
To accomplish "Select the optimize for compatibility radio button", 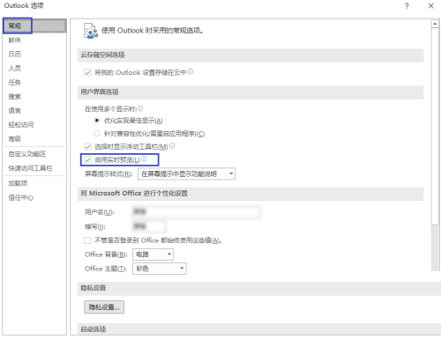I will pyautogui.click(x=97, y=134).
